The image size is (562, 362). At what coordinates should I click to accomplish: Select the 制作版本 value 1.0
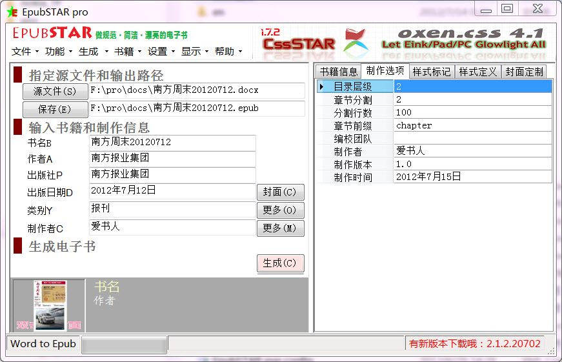coord(472,164)
